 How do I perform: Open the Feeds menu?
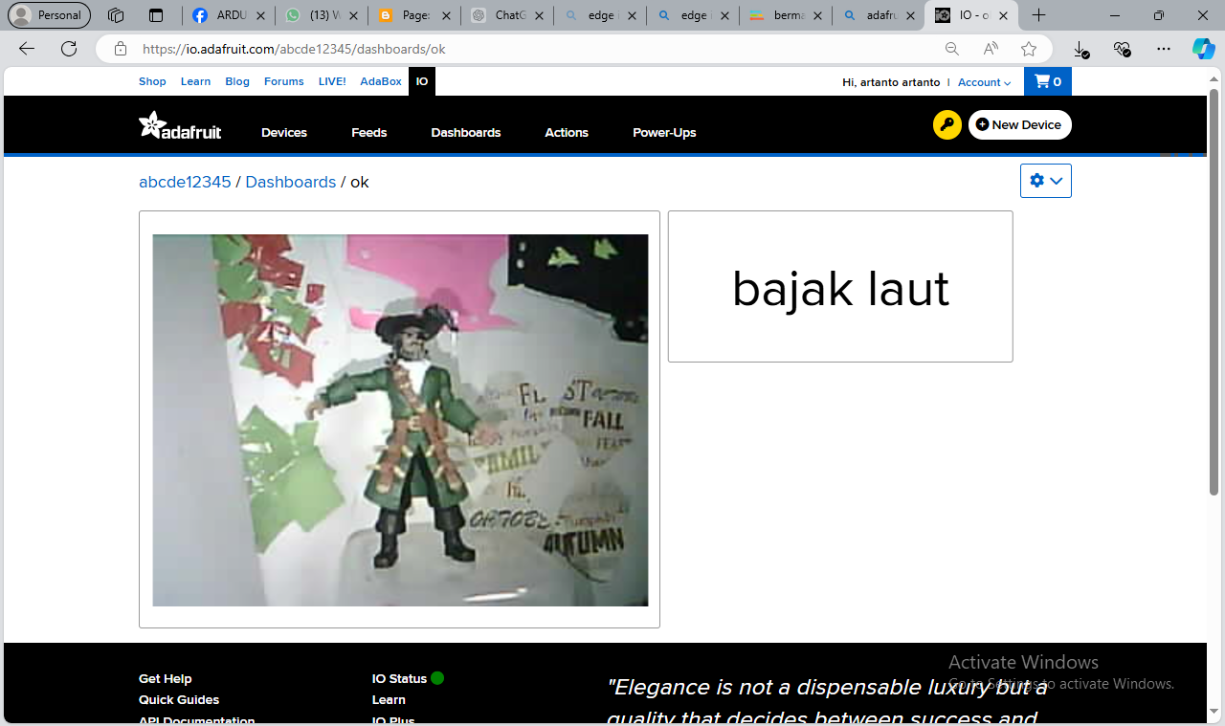tap(369, 133)
